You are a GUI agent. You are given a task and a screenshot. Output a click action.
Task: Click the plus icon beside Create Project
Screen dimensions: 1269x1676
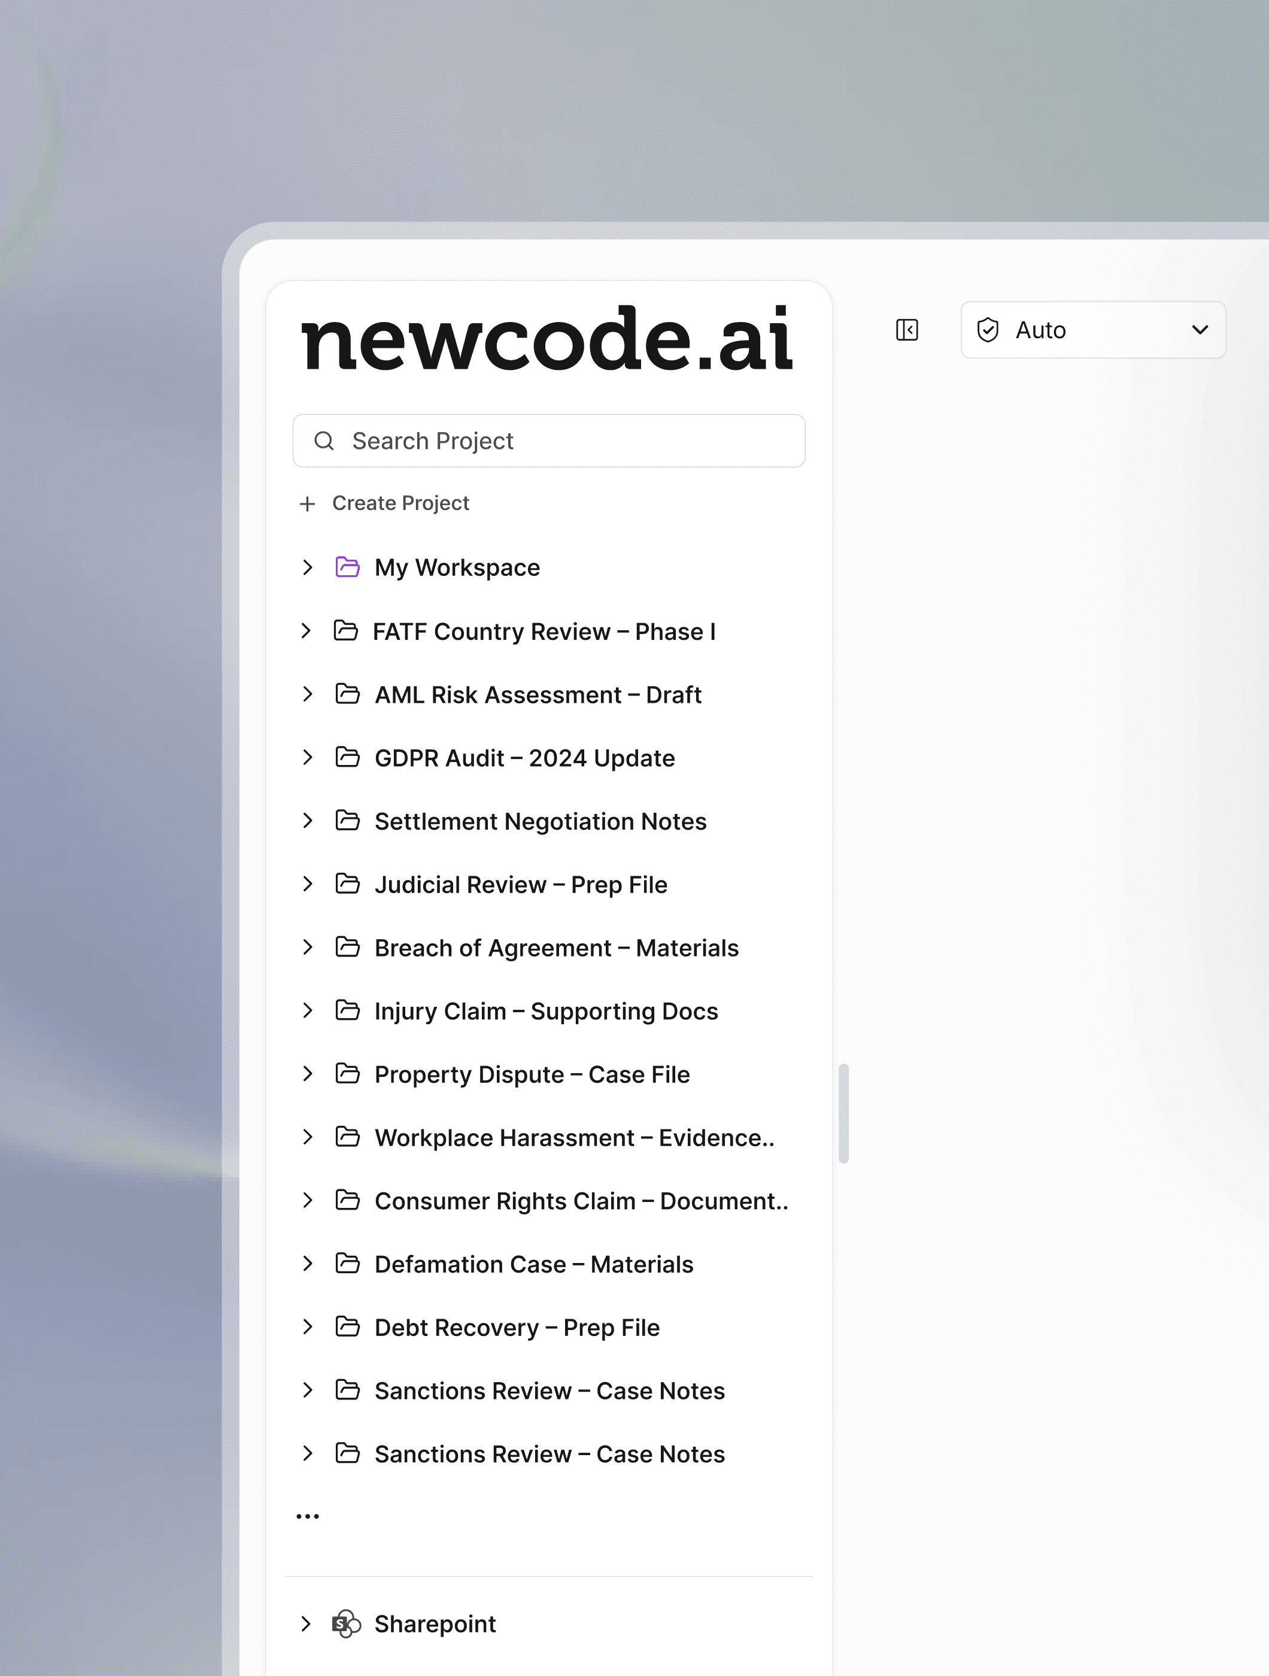click(x=307, y=504)
